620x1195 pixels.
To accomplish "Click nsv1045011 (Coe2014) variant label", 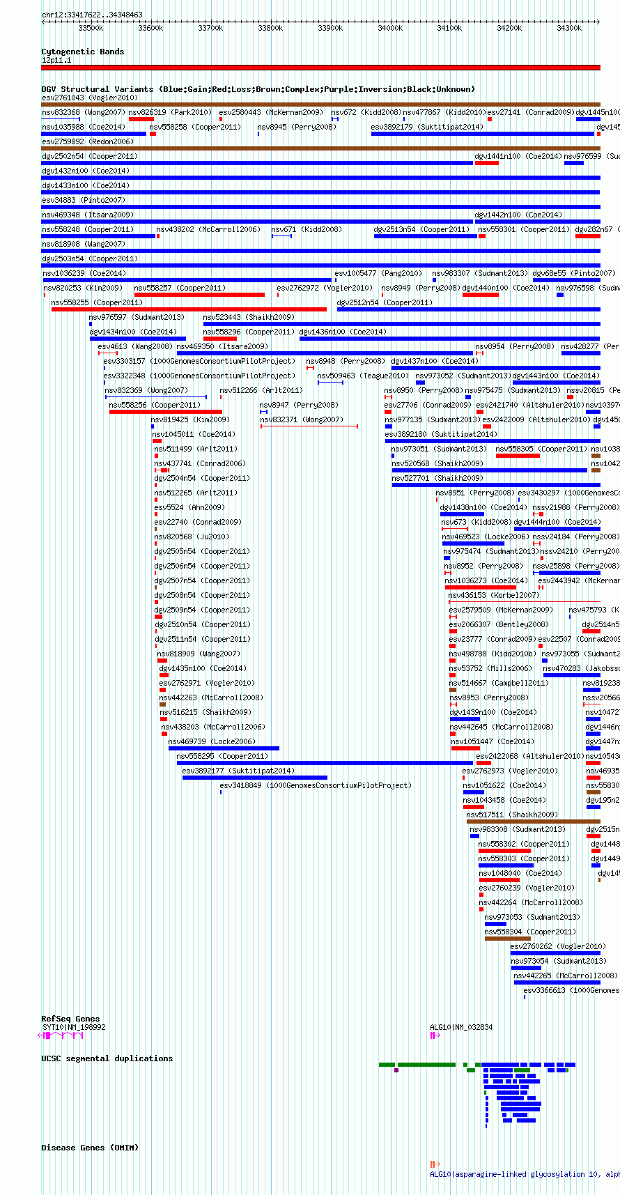I will tap(194, 434).
